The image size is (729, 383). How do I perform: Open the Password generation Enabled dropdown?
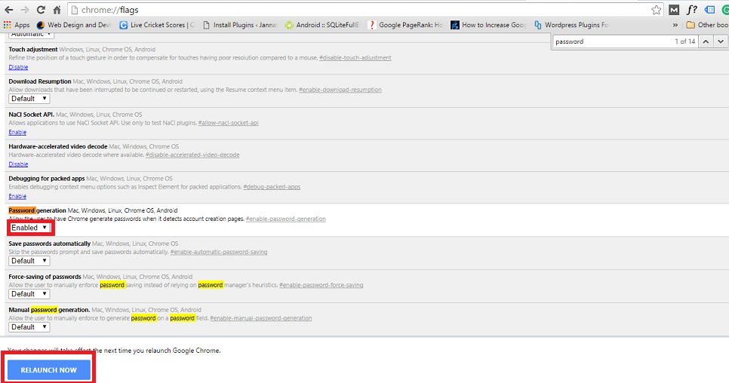click(29, 228)
